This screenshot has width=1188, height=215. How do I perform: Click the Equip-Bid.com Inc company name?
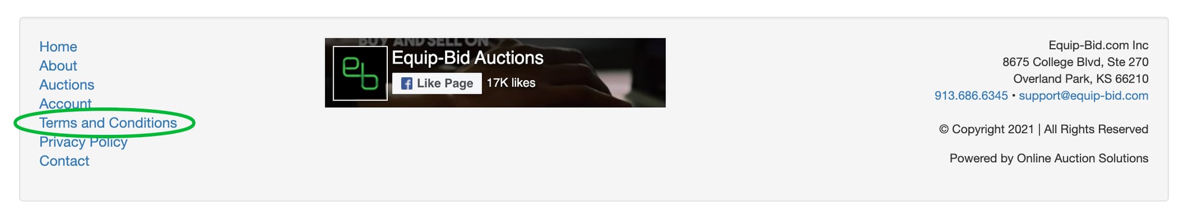click(x=1098, y=45)
